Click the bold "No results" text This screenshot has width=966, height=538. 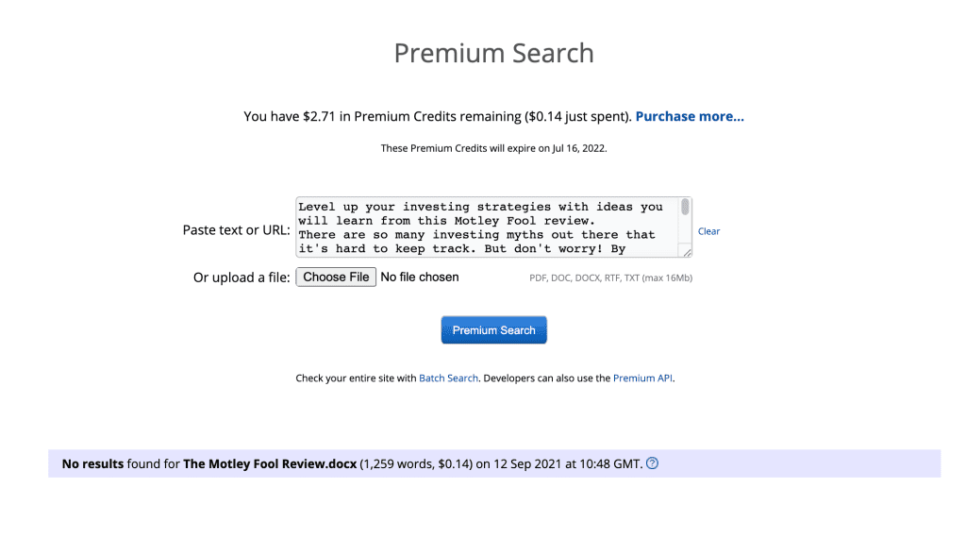pyautogui.click(x=92, y=464)
